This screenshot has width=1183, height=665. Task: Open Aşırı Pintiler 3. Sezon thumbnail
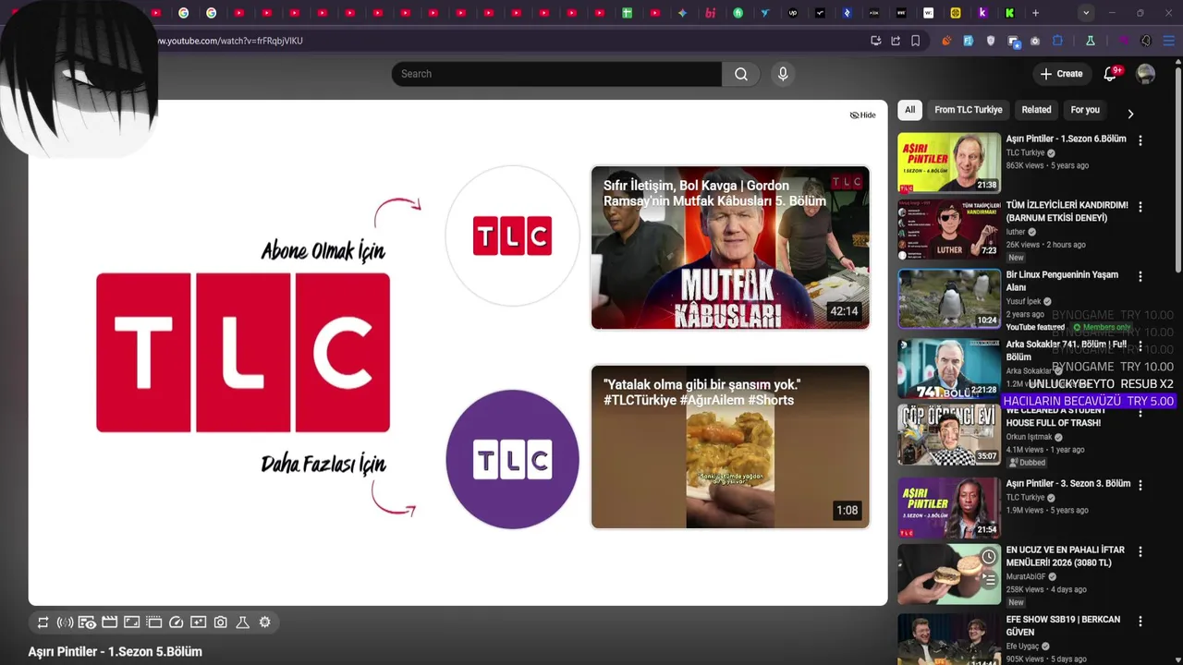[949, 507]
